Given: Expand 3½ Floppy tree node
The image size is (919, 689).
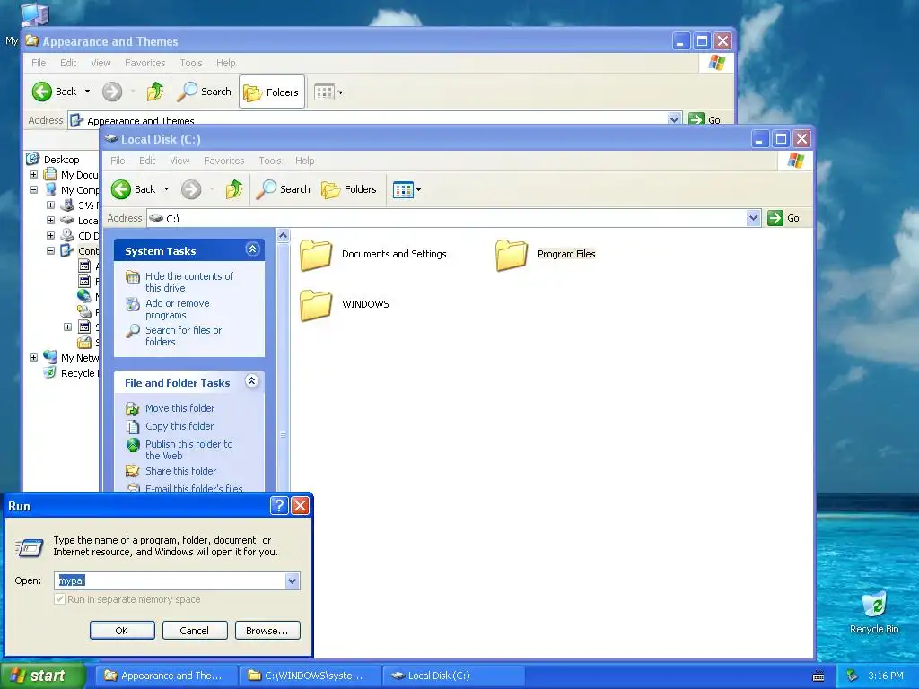Looking at the screenshot, I should (x=50, y=205).
